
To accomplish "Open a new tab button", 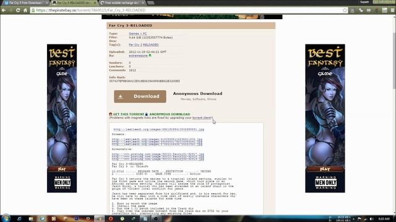I will pyautogui.click(x=151, y=2).
